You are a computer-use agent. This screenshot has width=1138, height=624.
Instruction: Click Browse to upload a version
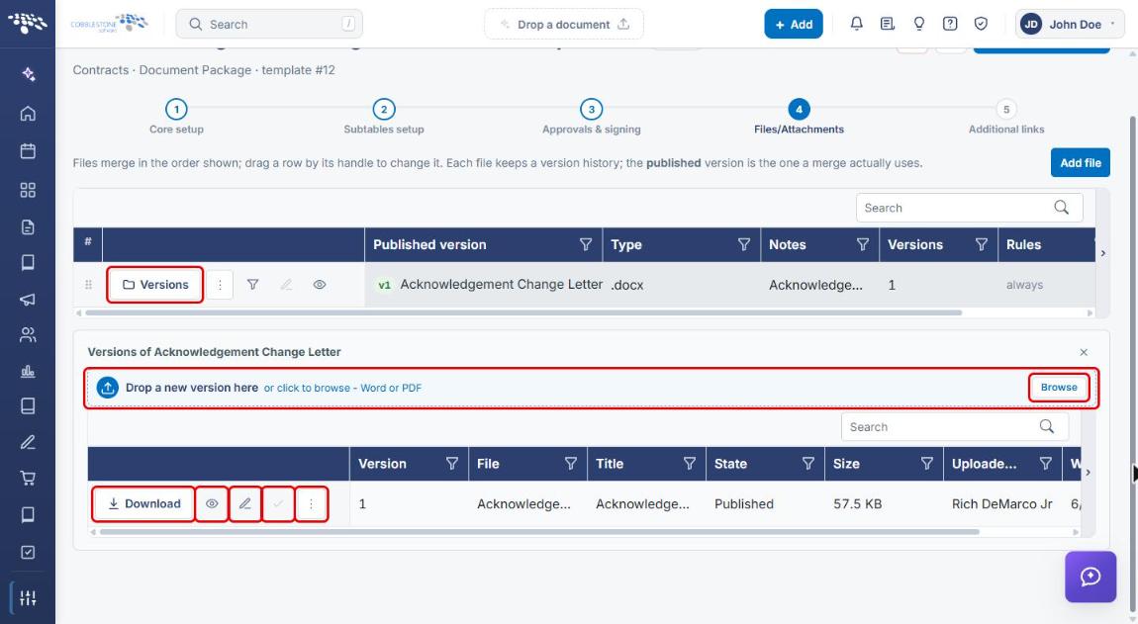[x=1059, y=388]
